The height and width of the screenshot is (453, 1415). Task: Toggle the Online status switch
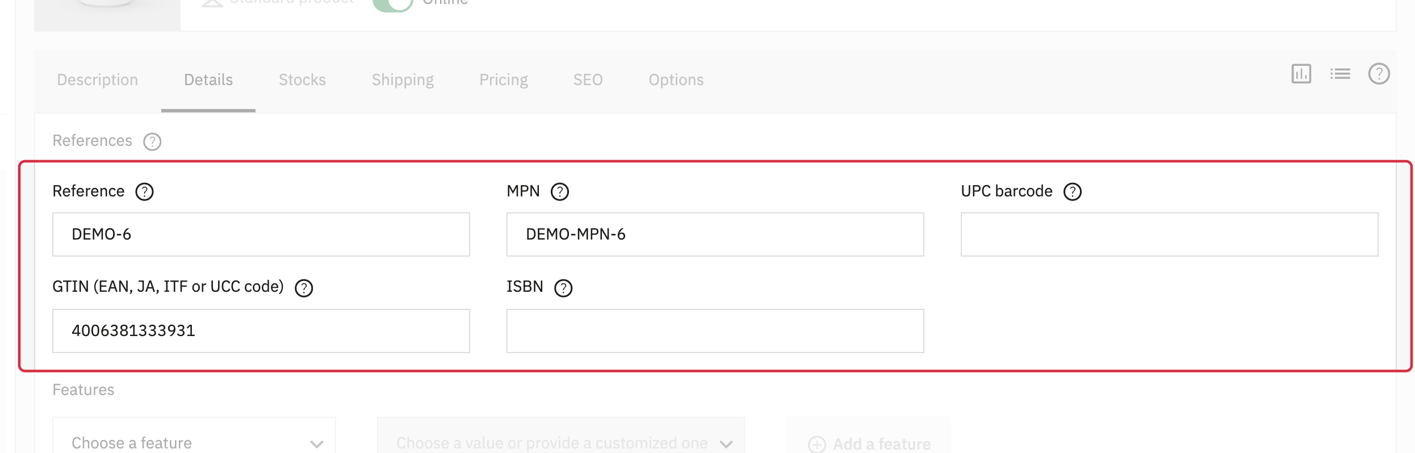(x=392, y=5)
